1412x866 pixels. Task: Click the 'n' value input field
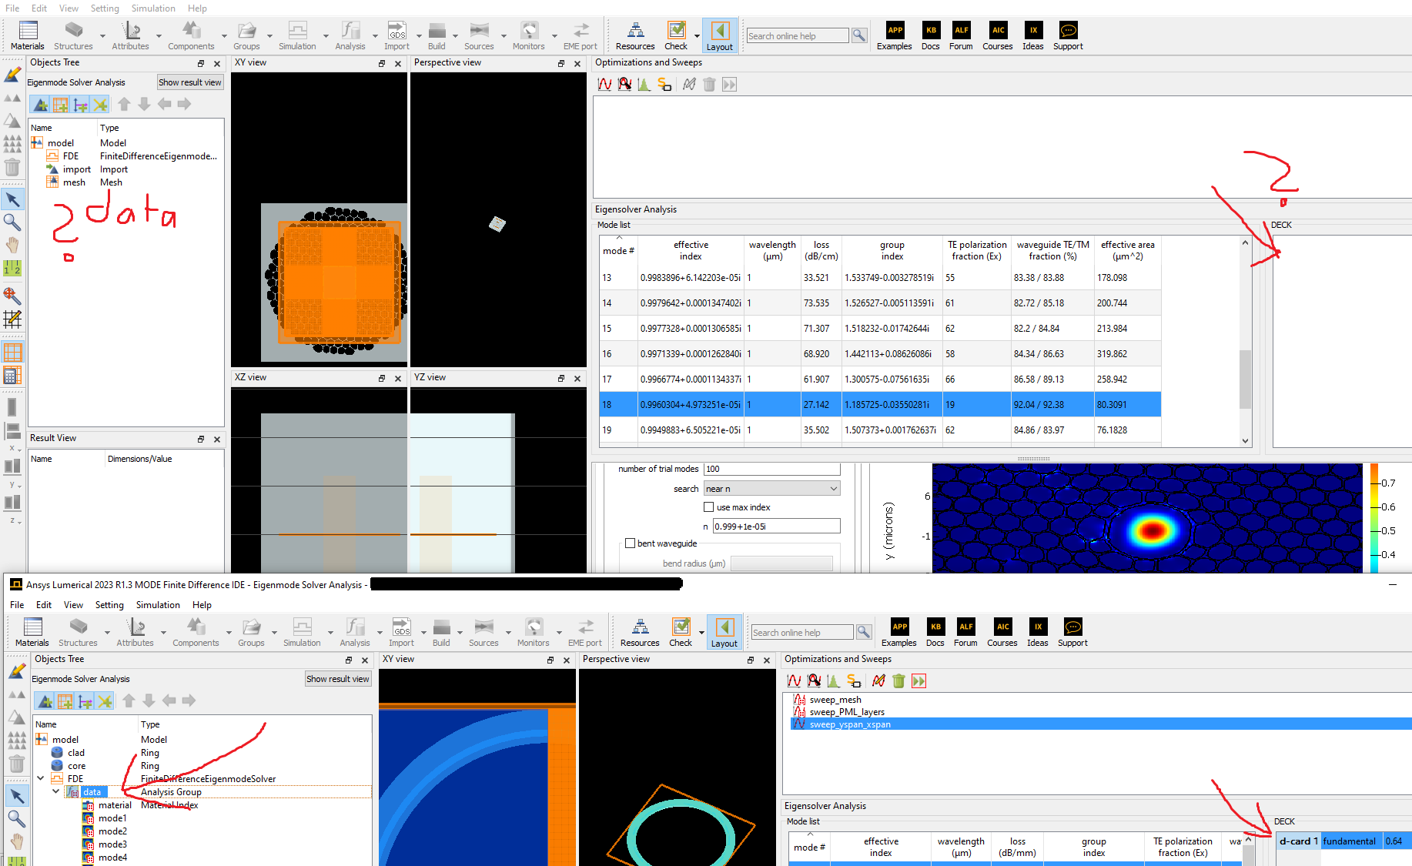tap(776, 527)
